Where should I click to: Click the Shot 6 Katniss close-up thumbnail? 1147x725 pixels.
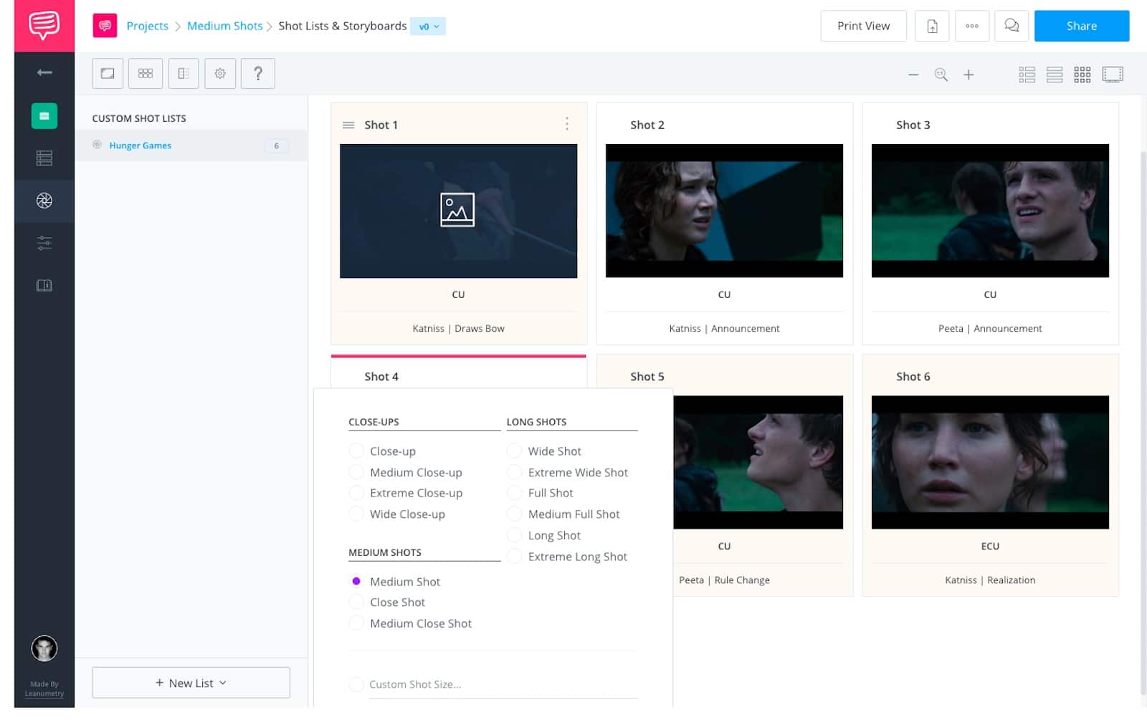click(x=990, y=462)
